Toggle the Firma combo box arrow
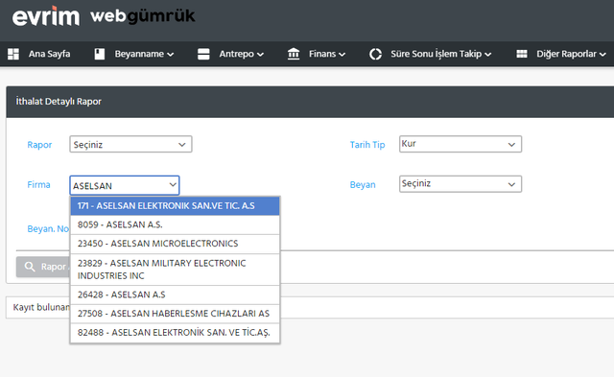 tap(173, 185)
